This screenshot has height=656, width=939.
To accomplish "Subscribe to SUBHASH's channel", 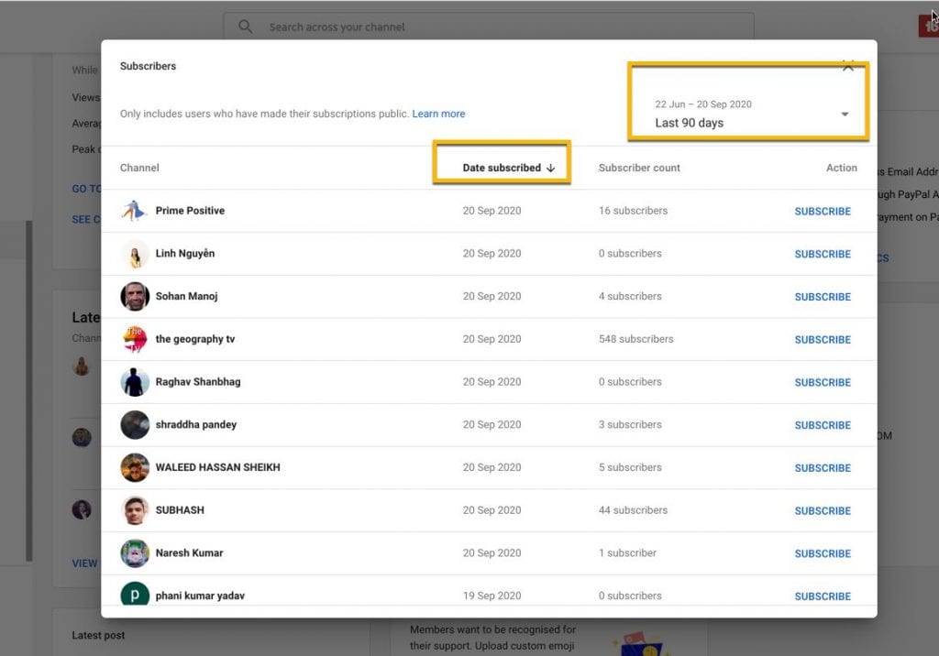I will click(823, 510).
